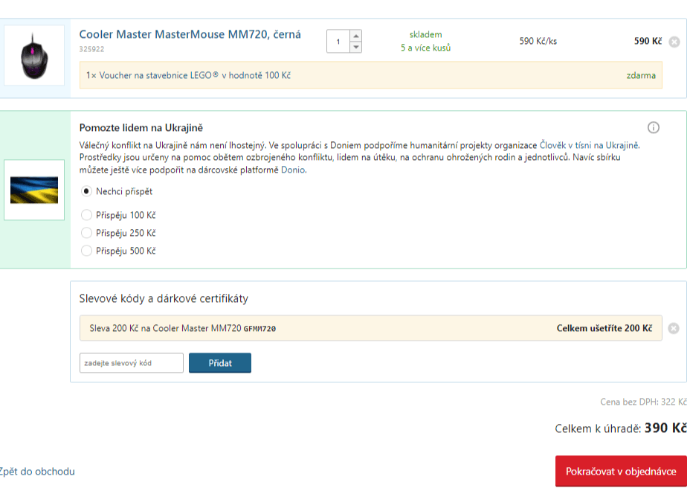Screen dimensions: 690x488
Task: Click the 'Celkem k úhradě: 390 Kč' total
Action: [620, 428]
